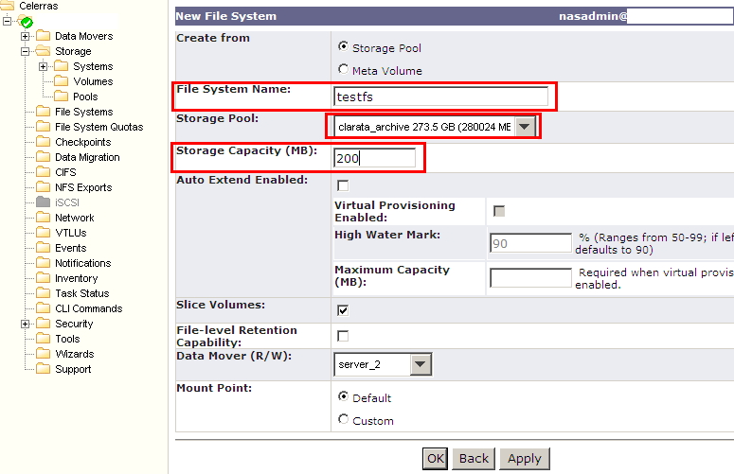Screen dimensions: 734x474
Task: Click the OK button
Action: [x=435, y=459]
